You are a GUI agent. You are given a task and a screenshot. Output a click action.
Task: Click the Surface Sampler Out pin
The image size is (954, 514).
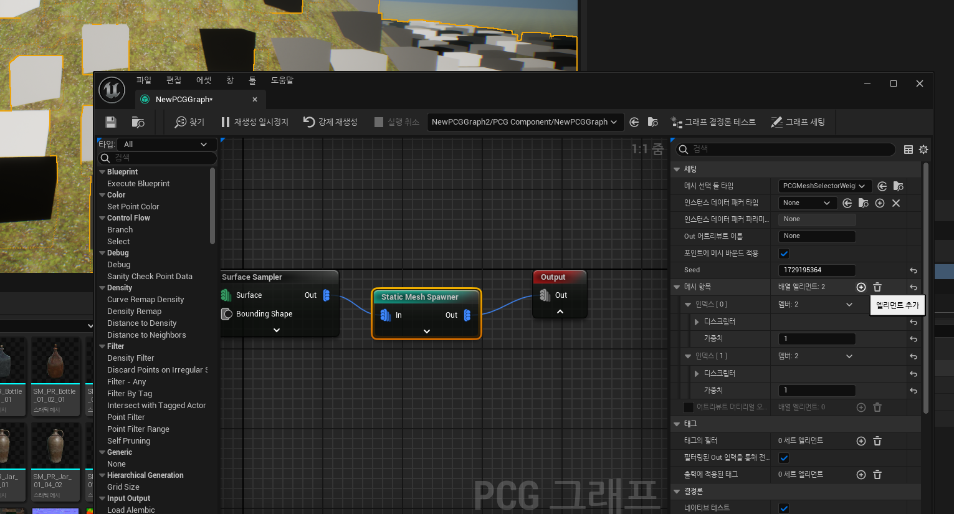(327, 295)
